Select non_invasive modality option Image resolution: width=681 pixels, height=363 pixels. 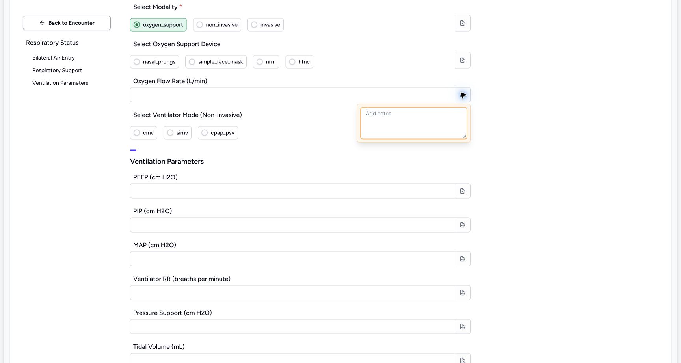click(x=217, y=25)
